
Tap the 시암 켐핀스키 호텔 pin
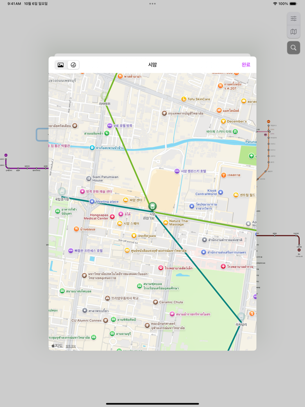point(176,171)
